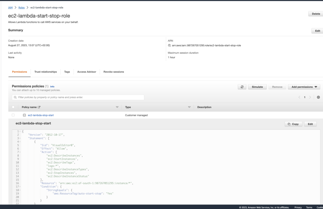Sort by Policy name using the column arrow
The height and width of the screenshot is (209, 323).
coord(117,107)
